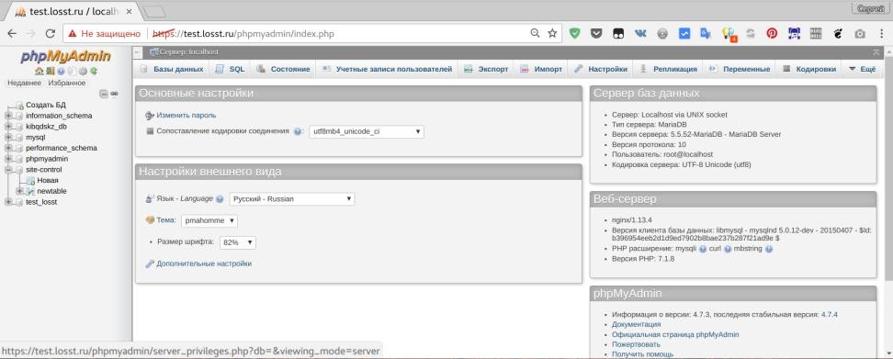Open the Документация link

(x=636, y=324)
